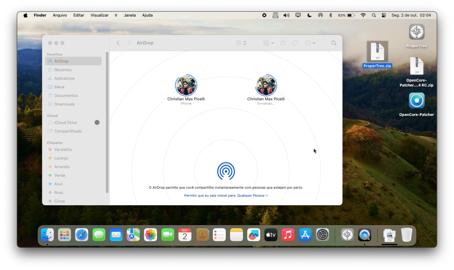Open the Finder menu
The width and height of the screenshot is (454, 270).
point(40,15)
